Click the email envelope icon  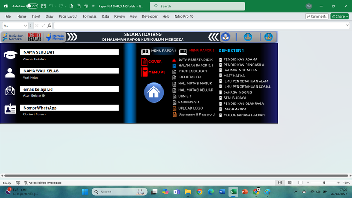point(10,91)
